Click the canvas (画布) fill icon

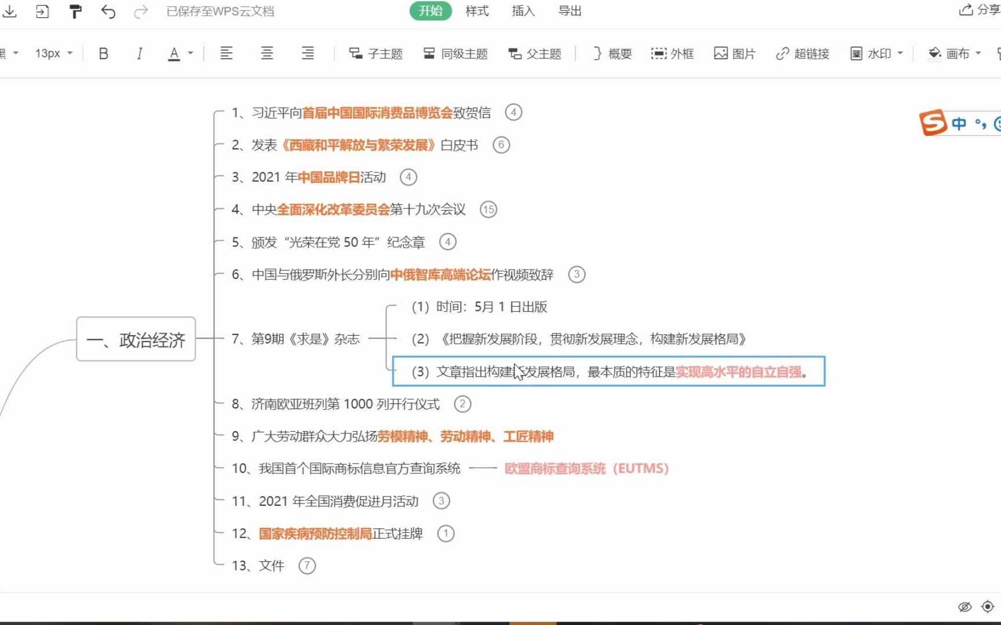pyautogui.click(x=934, y=54)
